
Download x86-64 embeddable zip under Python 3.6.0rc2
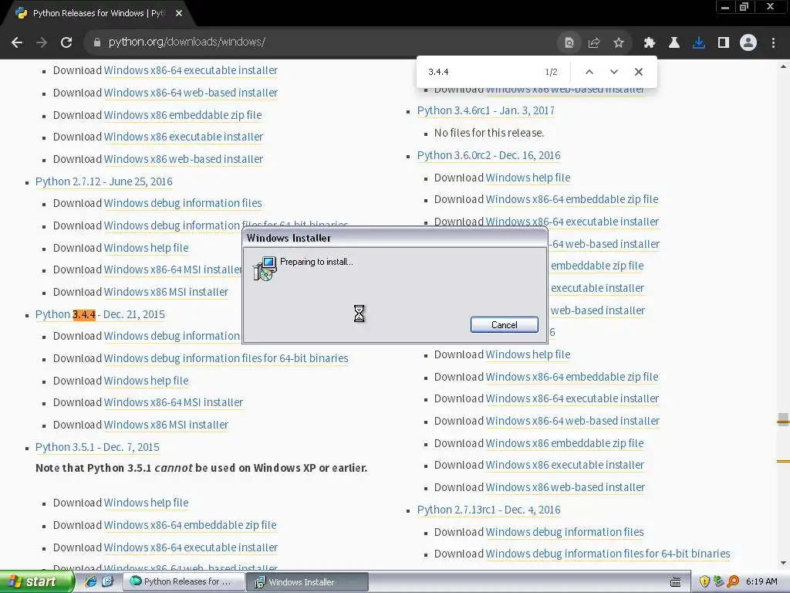pos(572,200)
